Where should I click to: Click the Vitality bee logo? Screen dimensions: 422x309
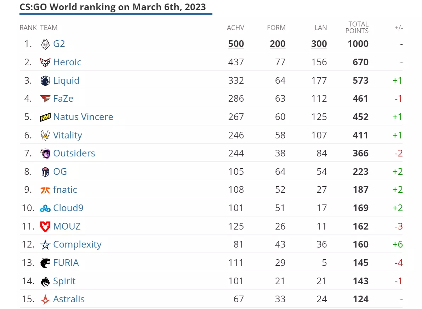45,135
